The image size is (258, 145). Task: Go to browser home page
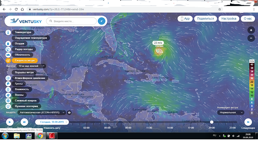coord(22,9)
